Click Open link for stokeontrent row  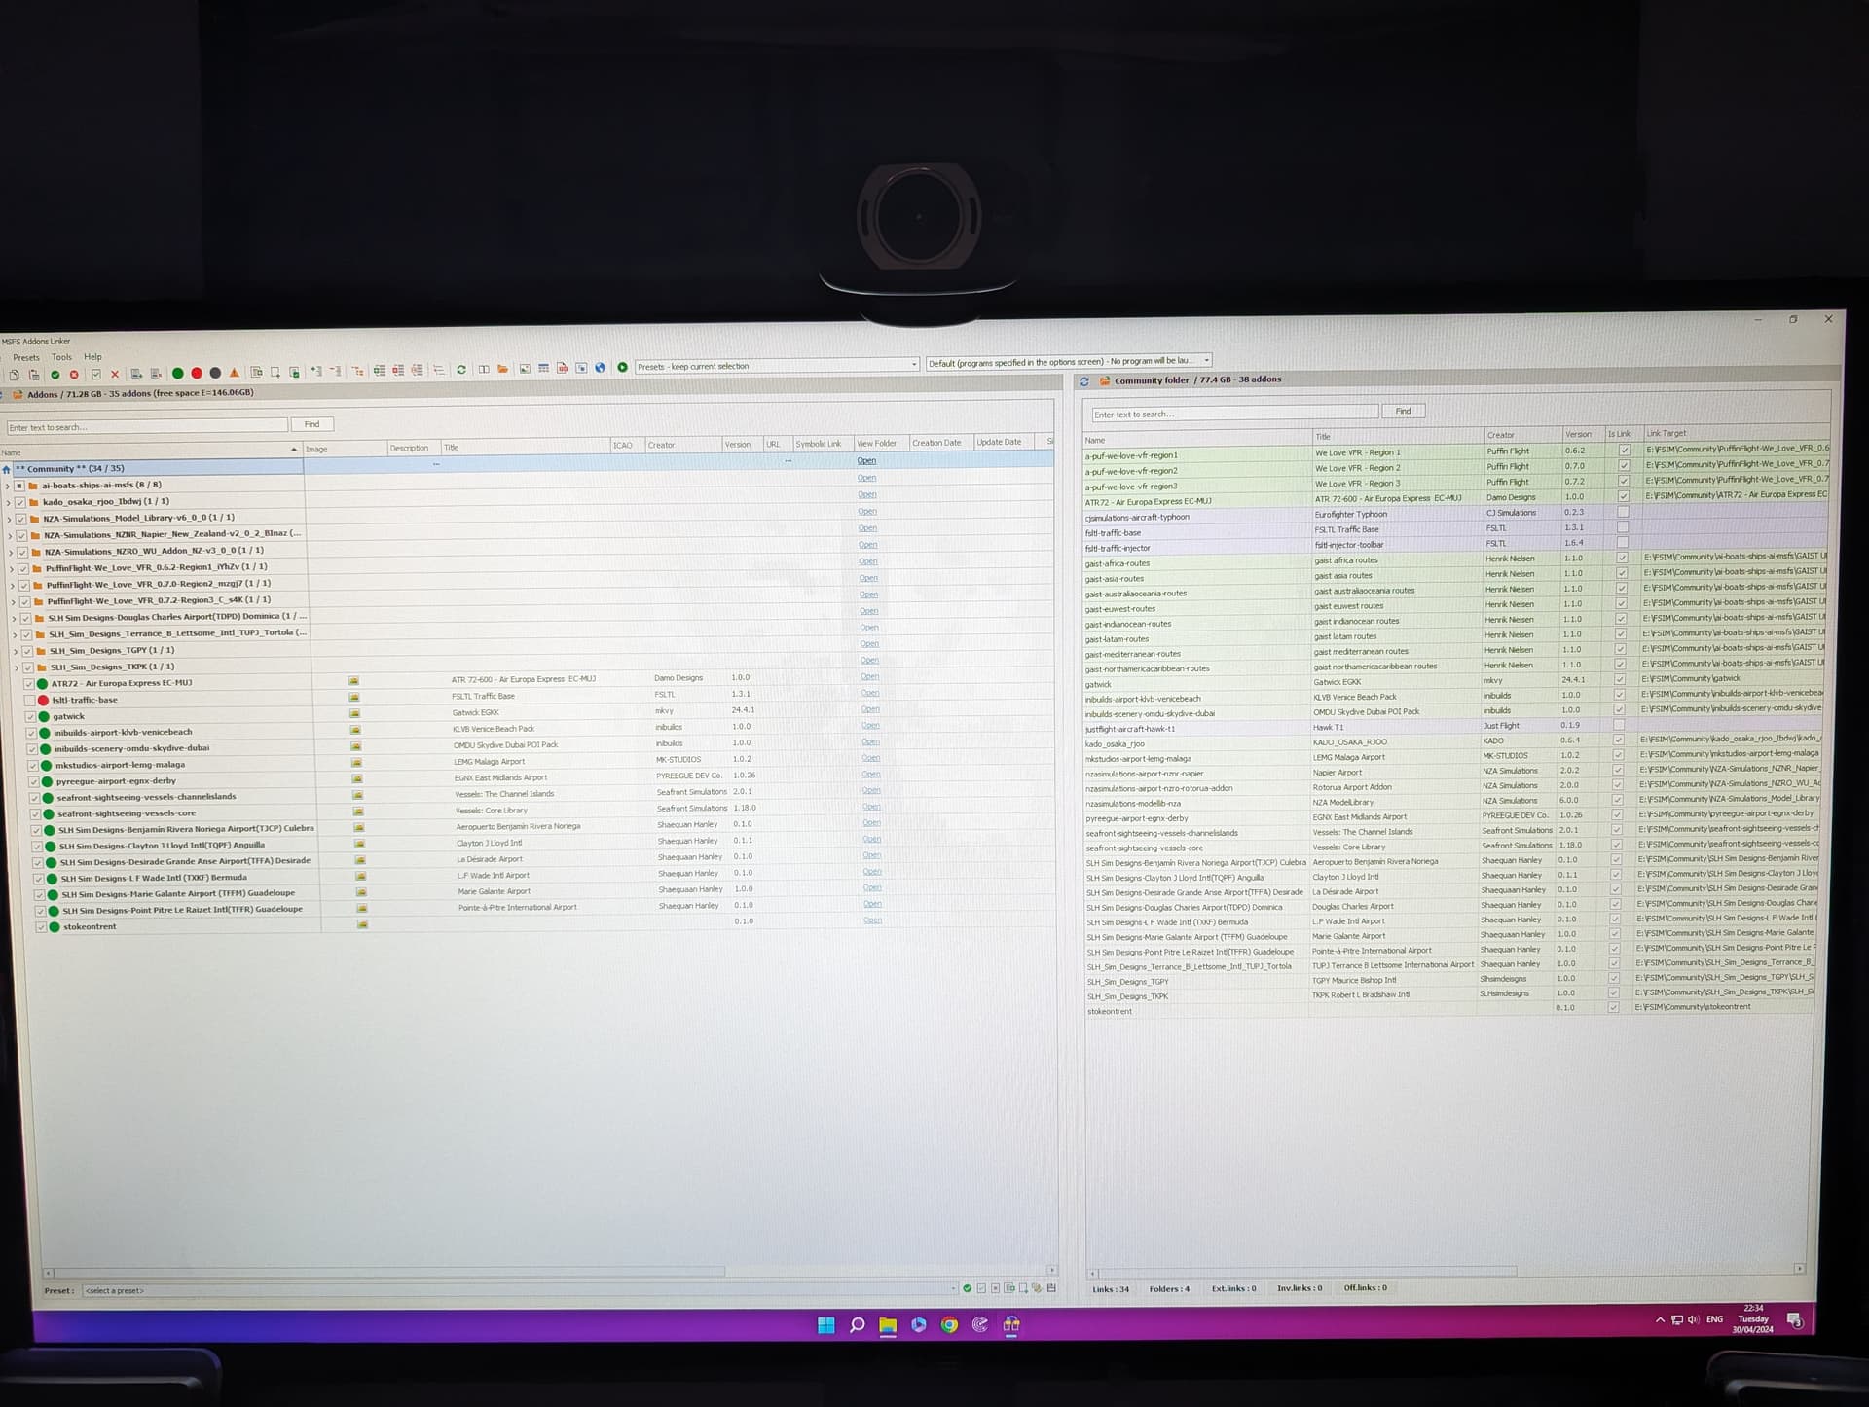click(872, 920)
